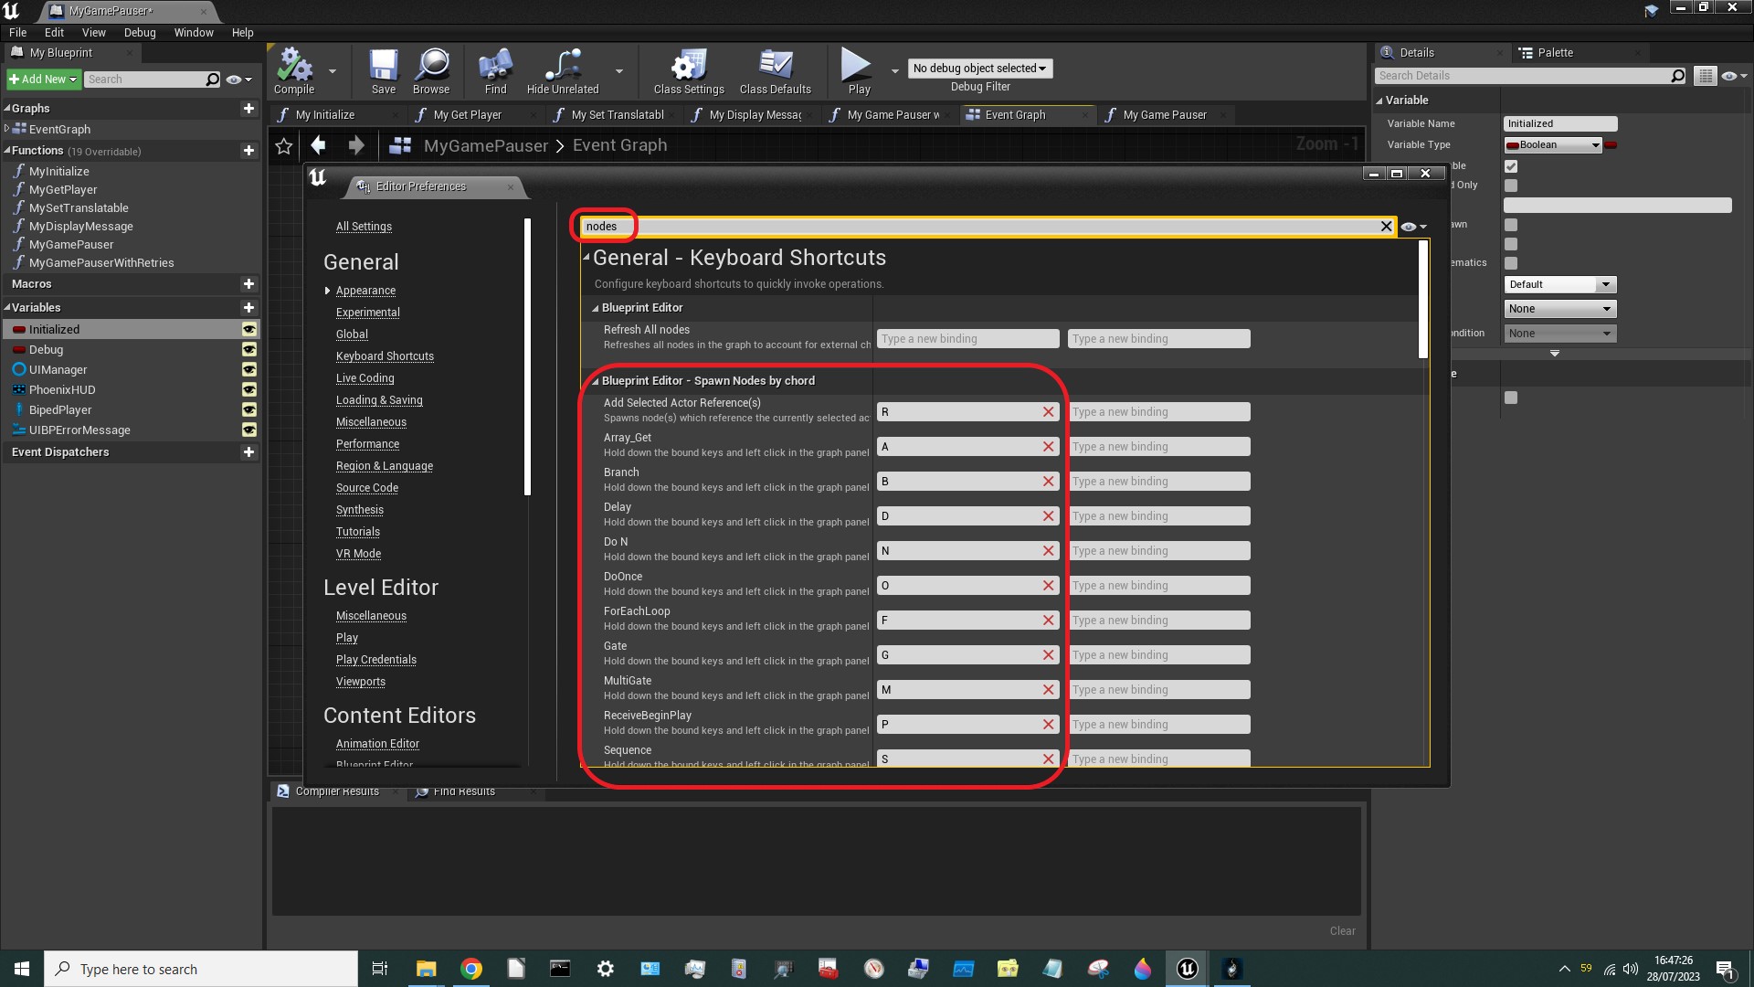Clear the nodes search text
Viewport: 1754px width, 987px height.
[1386, 227]
